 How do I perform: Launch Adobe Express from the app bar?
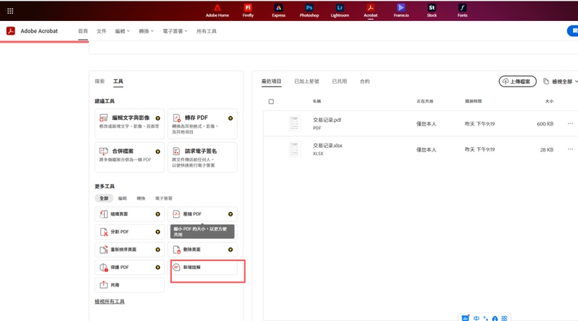coord(278,11)
